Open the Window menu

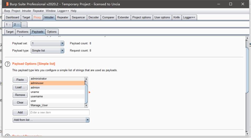(x=51, y=11)
